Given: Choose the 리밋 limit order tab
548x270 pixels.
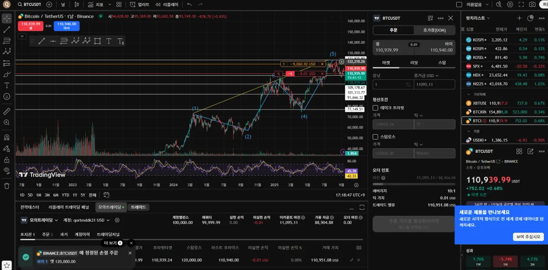Looking at the screenshot, I should coord(414,62).
